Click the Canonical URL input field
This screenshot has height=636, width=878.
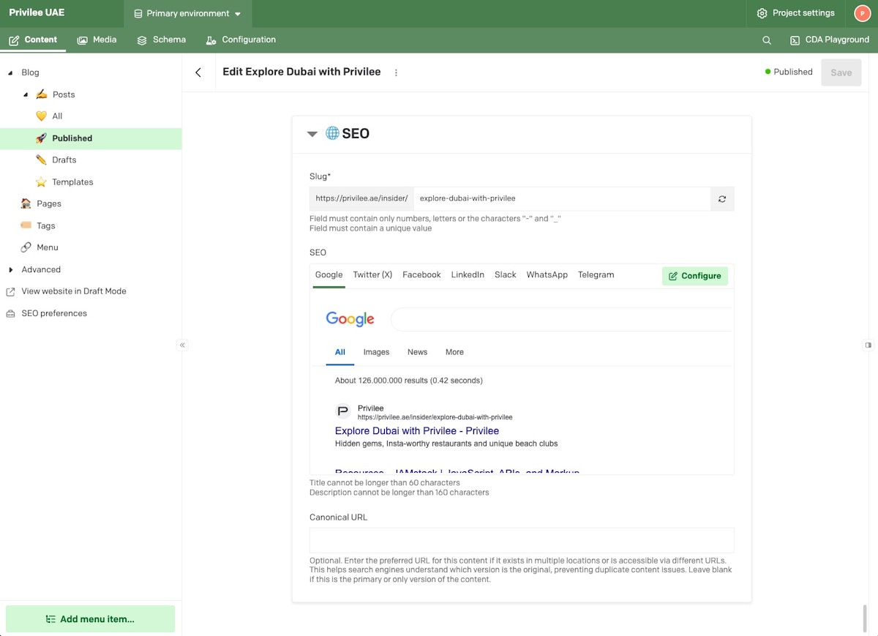[x=522, y=540]
